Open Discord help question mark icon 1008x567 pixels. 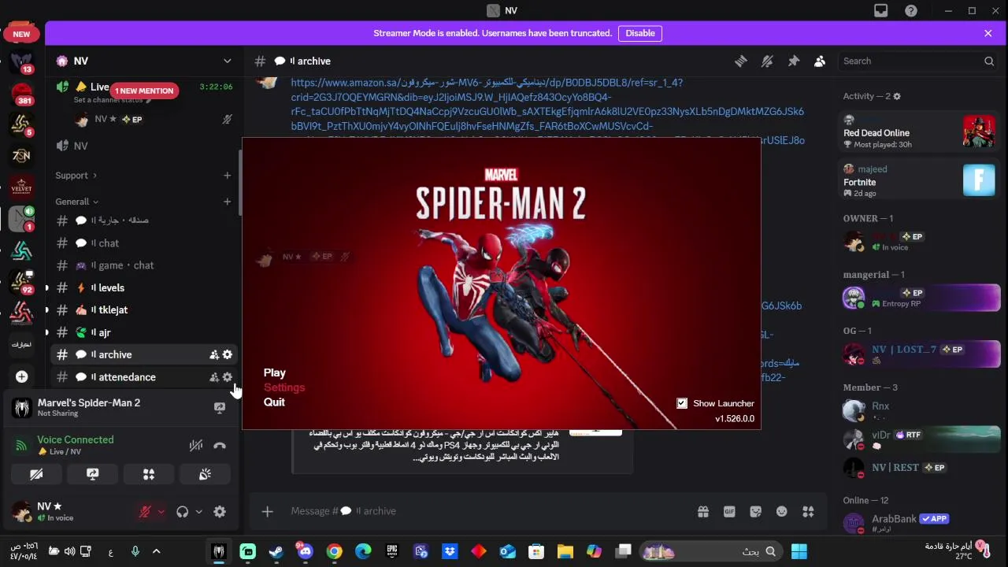click(911, 10)
